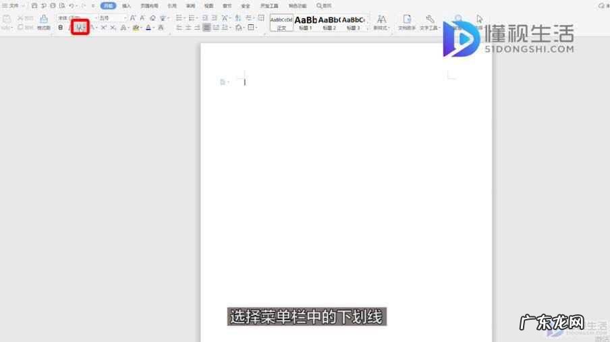
Task: Increase font size with the larger A icon
Action: [x=133, y=18]
